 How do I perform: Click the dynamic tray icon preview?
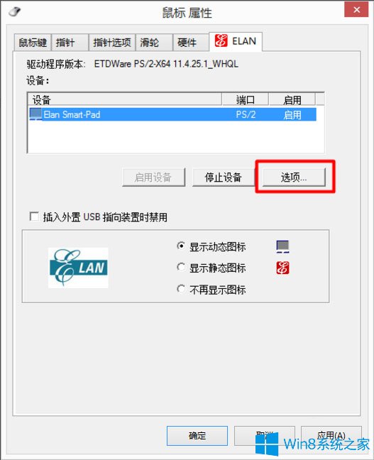[x=282, y=246]
